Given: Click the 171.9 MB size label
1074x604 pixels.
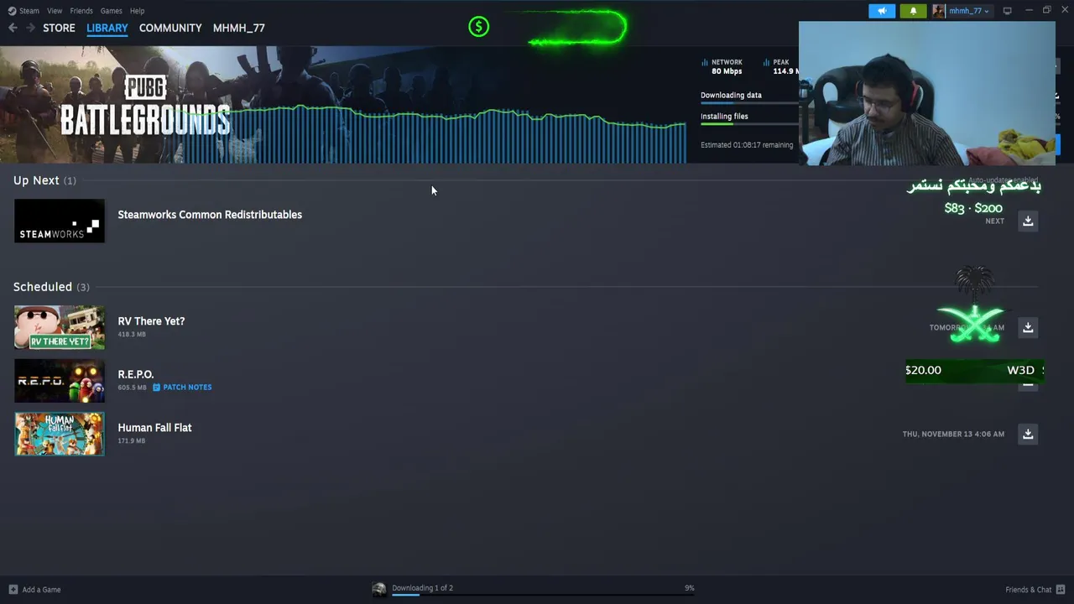Looking at the screenshot, I should click(x=132, y=441).
